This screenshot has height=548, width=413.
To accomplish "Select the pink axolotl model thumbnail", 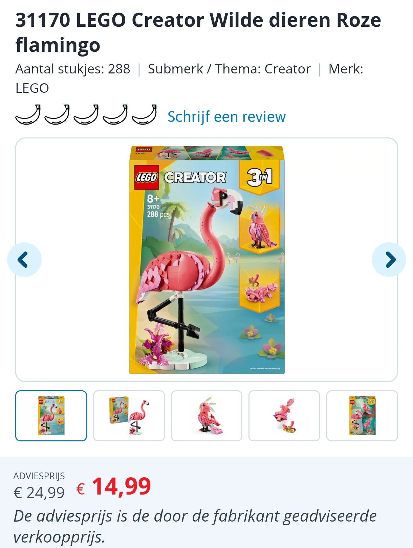I will pos(284,416).
